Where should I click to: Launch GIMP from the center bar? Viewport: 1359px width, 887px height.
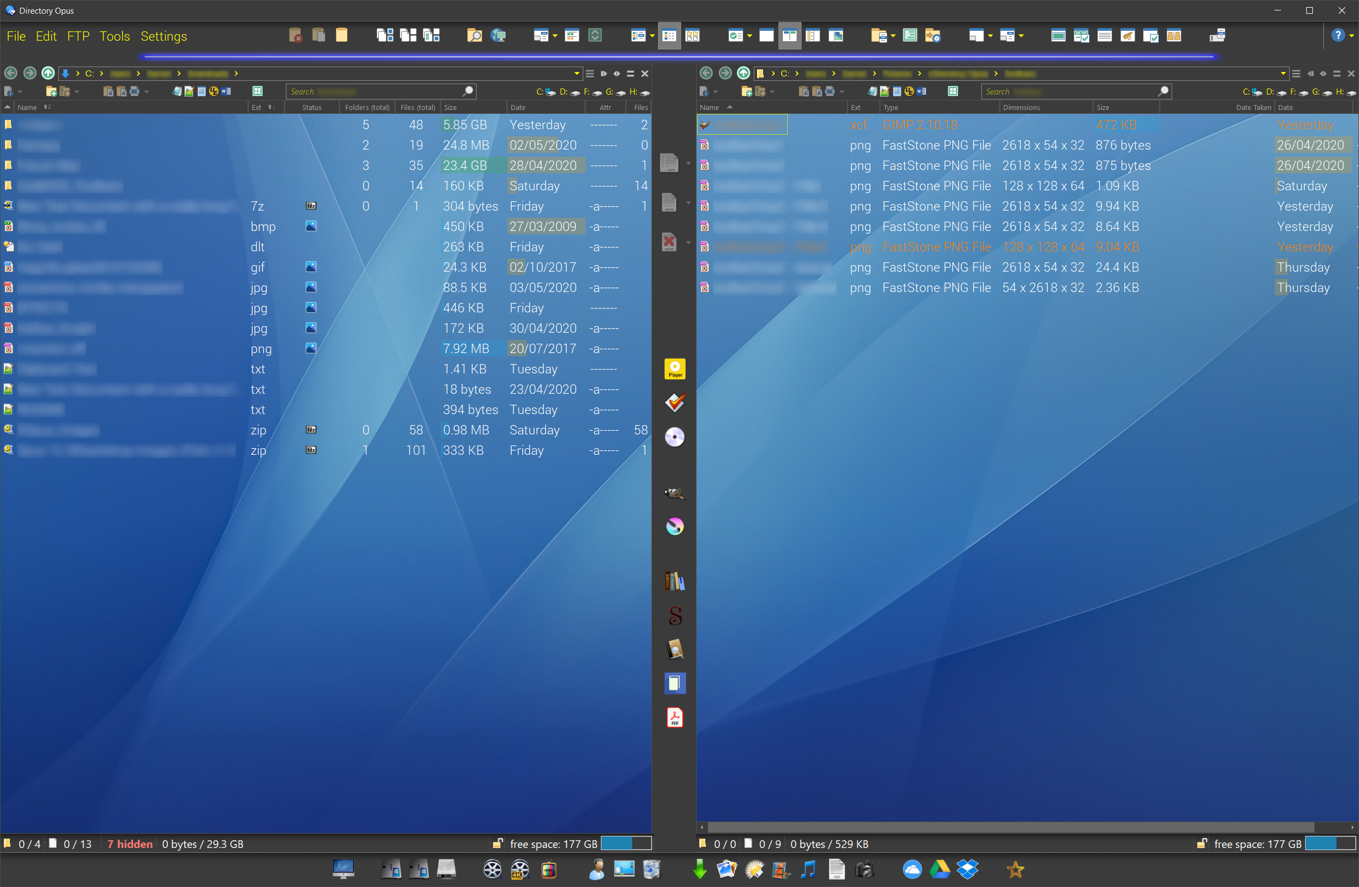(x=675, y=492)
